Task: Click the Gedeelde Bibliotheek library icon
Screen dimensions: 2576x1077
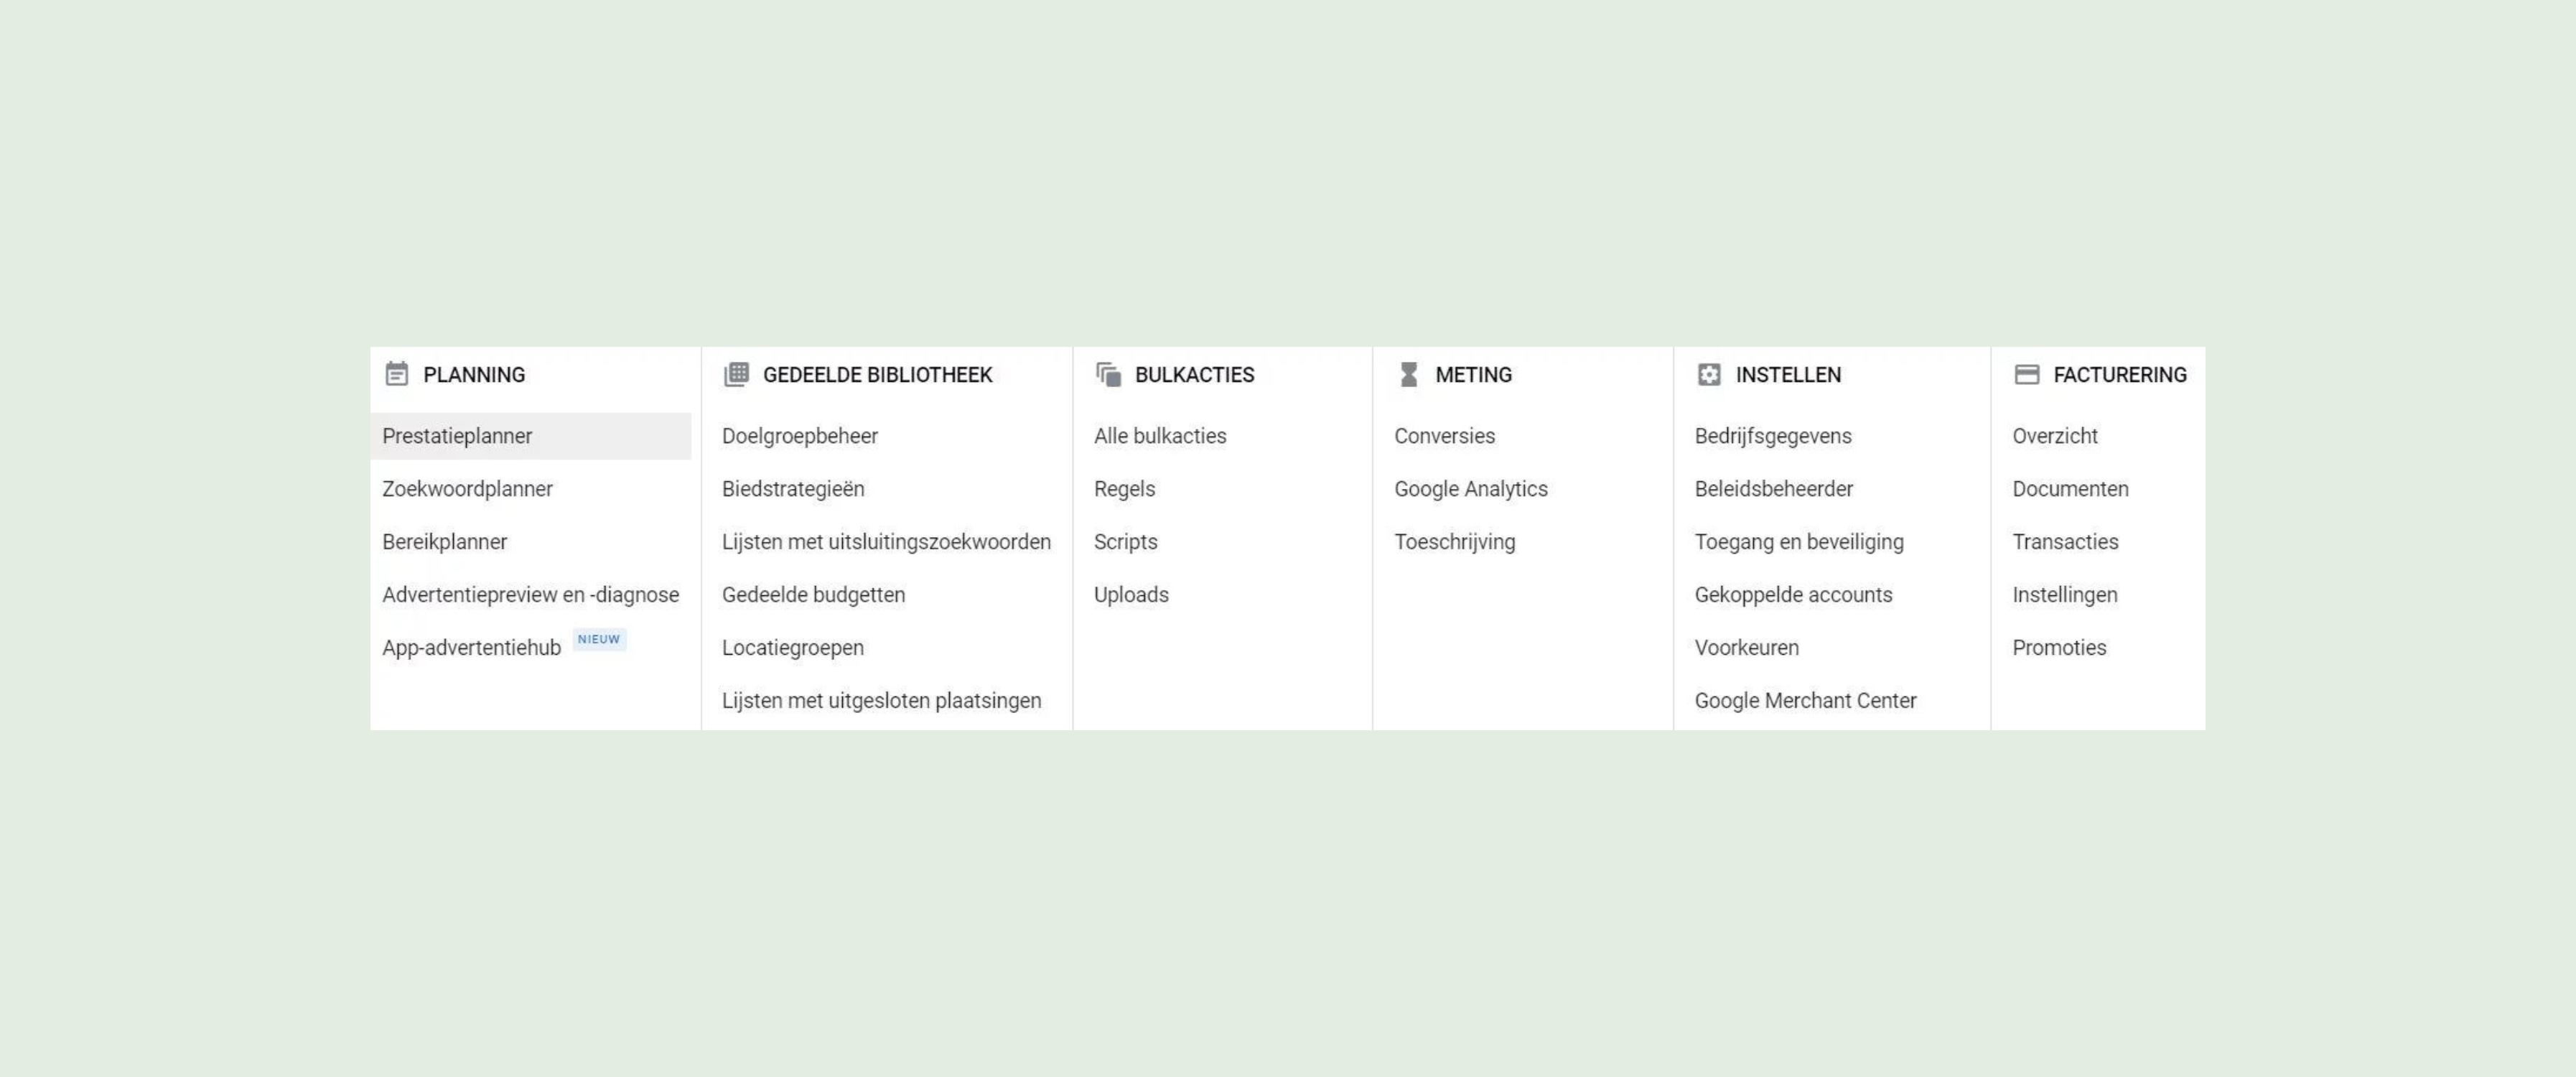Action: (736, 374)
